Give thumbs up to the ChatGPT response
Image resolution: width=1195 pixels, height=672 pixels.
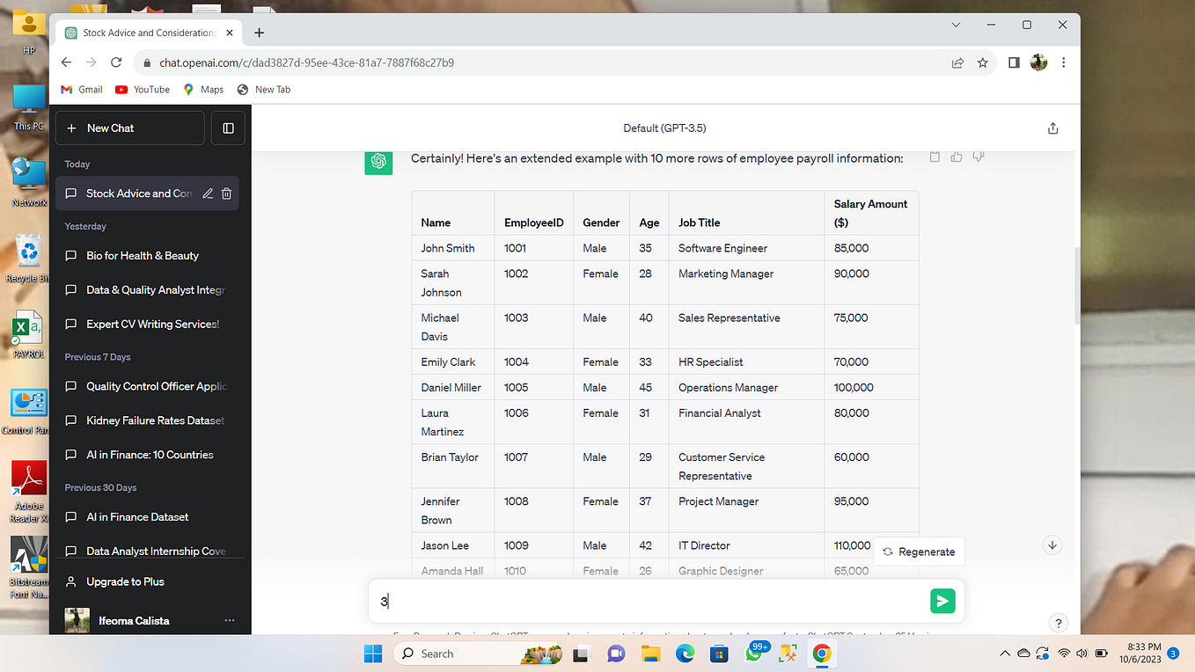(x=956, y=157)
